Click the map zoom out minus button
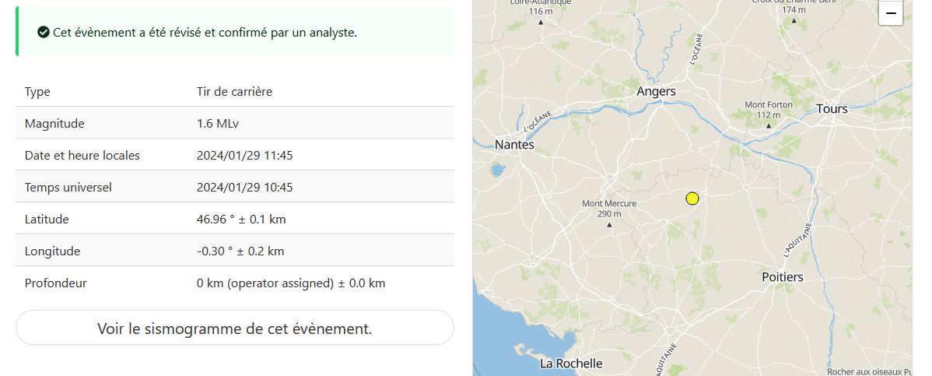The width and height of the screenshot is (932, 376). 891,13
